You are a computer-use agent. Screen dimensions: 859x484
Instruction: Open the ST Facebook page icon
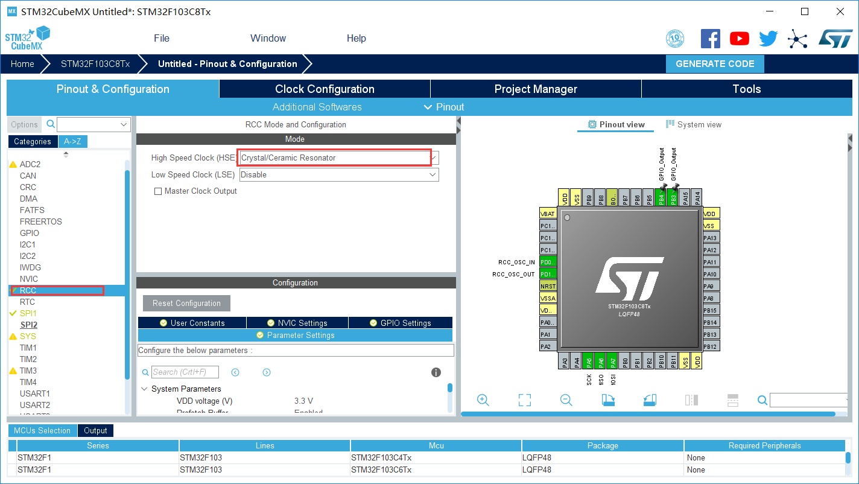[711, 39]
